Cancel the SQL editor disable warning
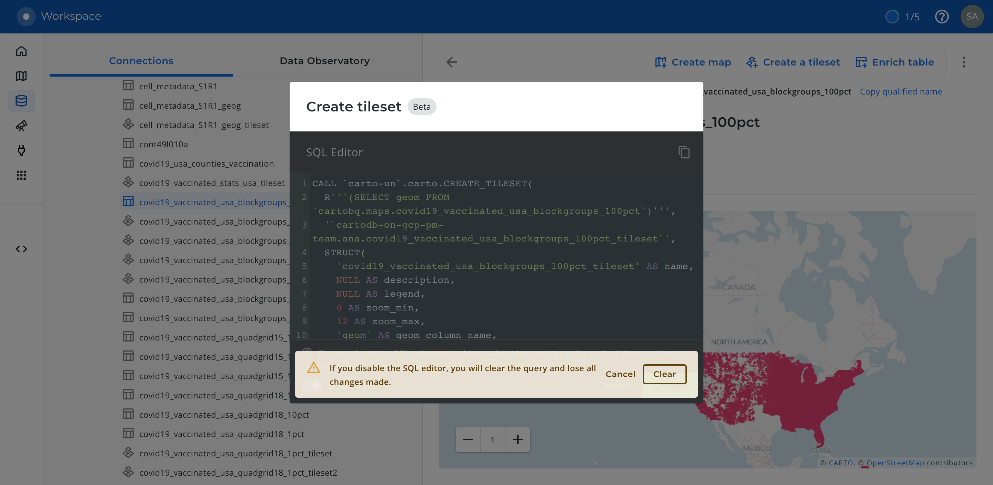The width and height of the screenshot is (993, 485). (620, 374)
